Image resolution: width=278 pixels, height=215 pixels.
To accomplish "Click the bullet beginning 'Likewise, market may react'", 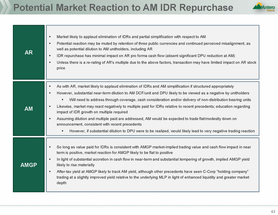I will tap(152, 109).
